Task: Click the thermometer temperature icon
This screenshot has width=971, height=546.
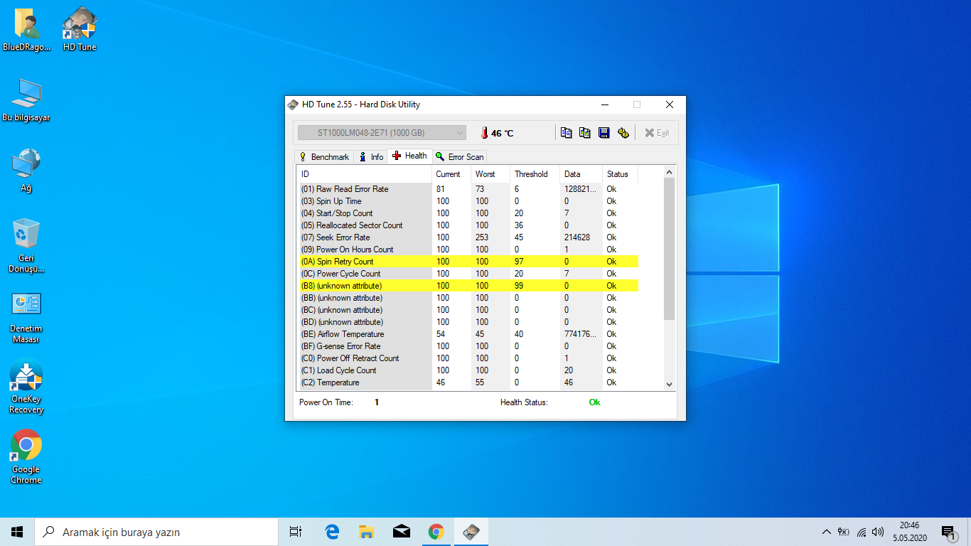Action: click(484, 133)
